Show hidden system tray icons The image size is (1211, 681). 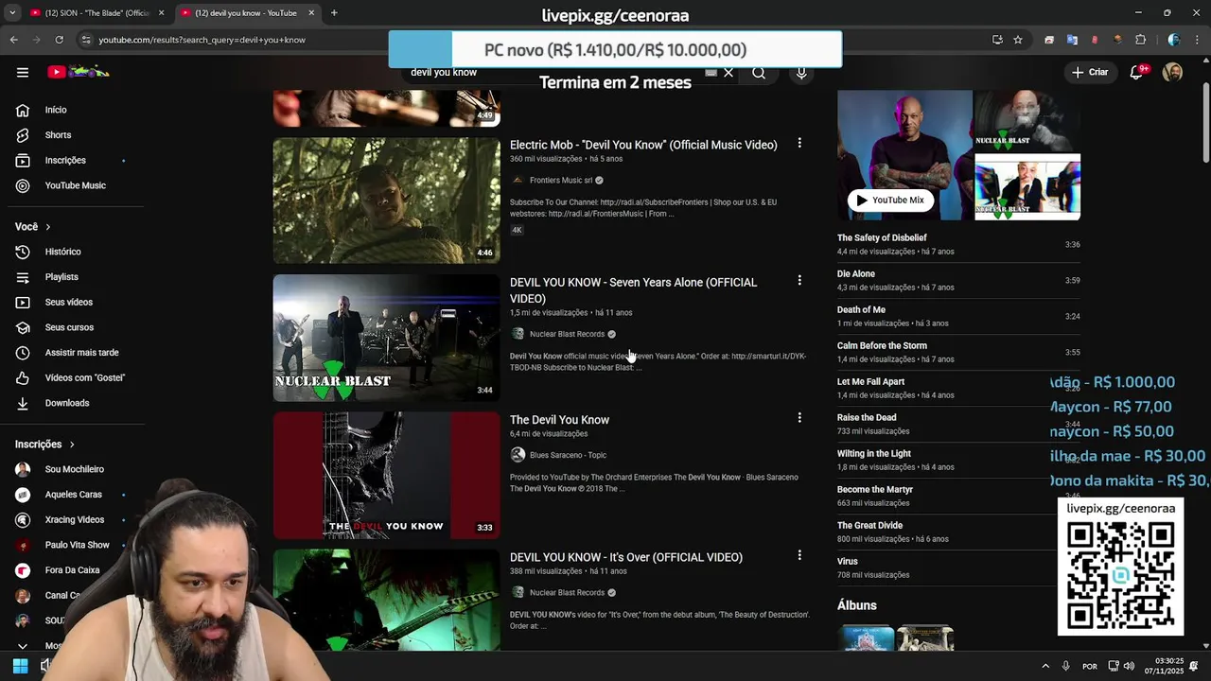pos(1045,666)
